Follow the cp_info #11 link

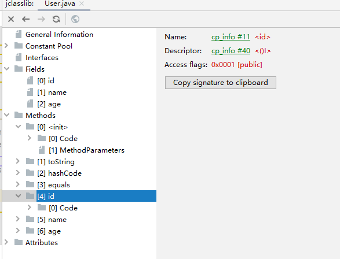[231, 37]
